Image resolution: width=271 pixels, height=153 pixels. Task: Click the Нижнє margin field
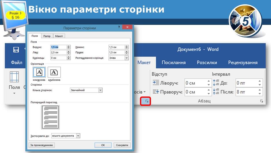tap(116, 47)
